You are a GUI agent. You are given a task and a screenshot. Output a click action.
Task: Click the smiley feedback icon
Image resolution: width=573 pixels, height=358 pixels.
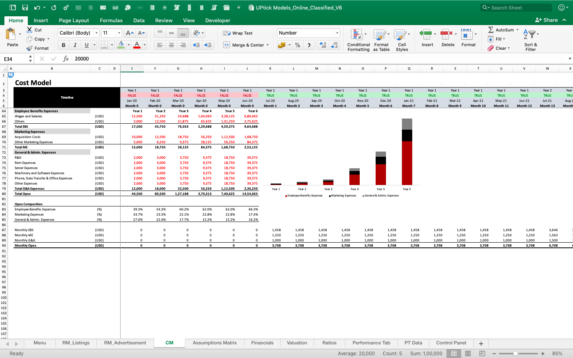tap(561, 8)
